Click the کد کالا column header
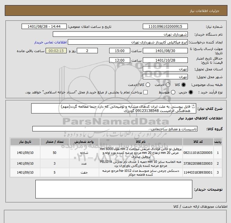The width and height of the screenshot is (231, 223). pos(198,142)
